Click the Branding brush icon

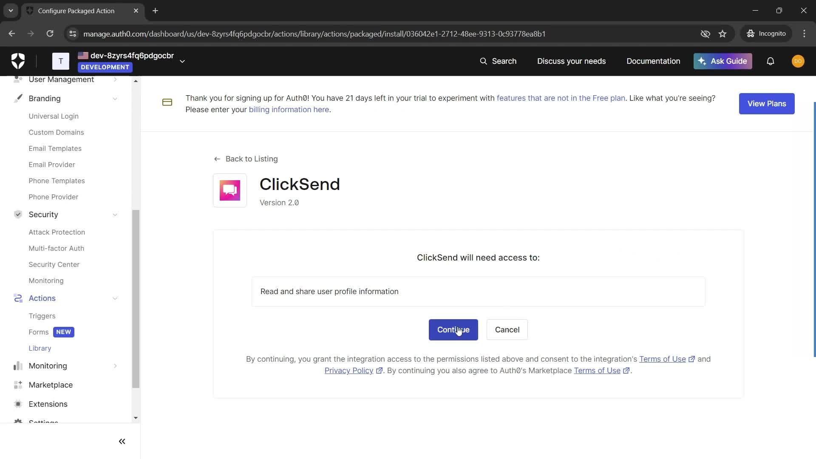click(x=18, y=99)
